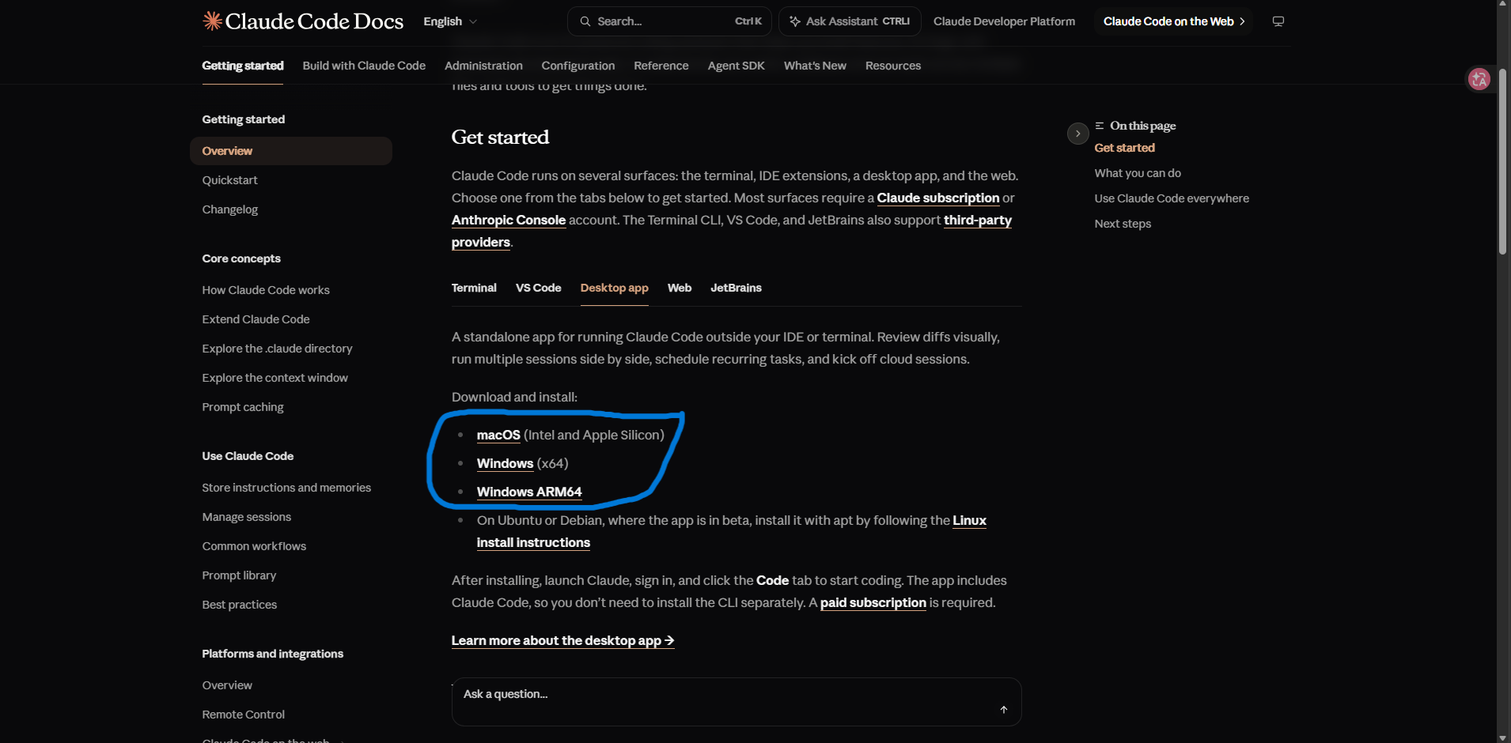This screenshot has width=1511, height=743.
Task: Open the Agent SDK tab
Action: click(737, 66)
